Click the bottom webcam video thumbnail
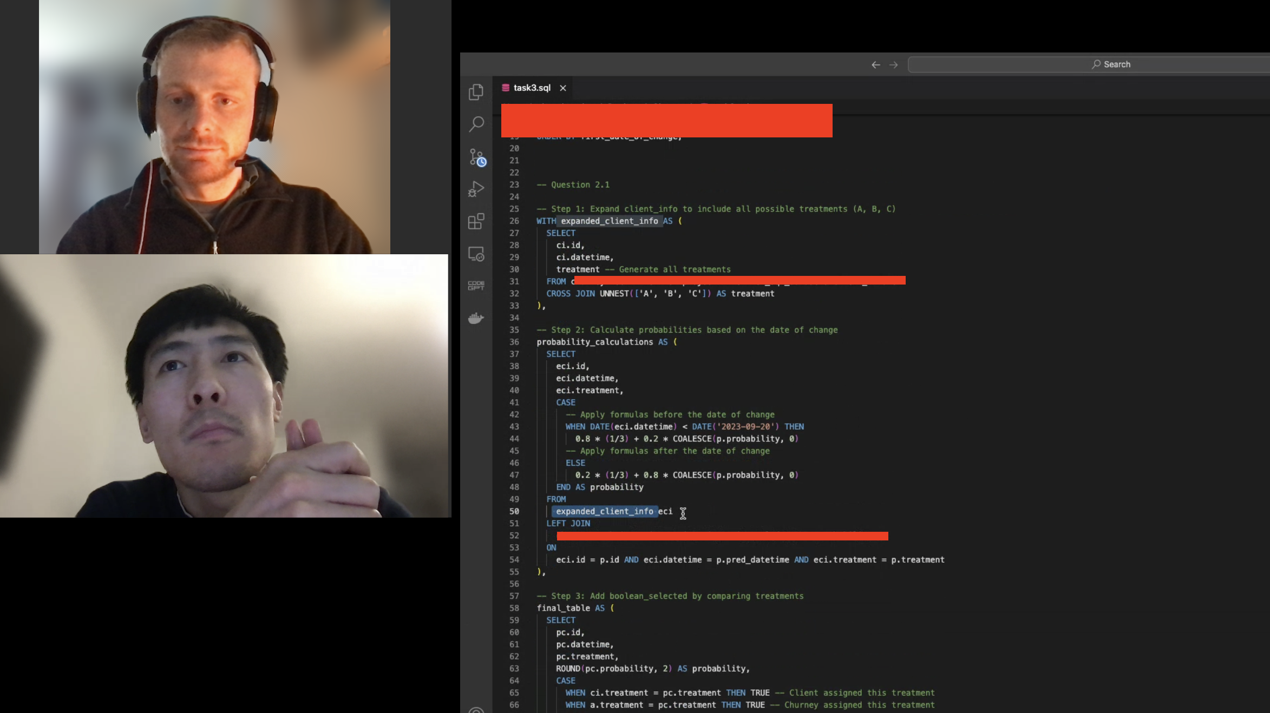 [224, 386]
